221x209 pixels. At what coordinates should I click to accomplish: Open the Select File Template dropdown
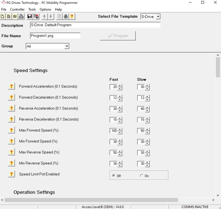tap(158, 17)
